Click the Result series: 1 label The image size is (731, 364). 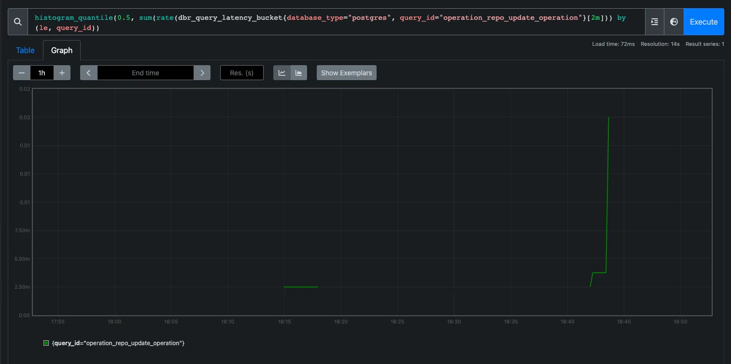click(704, 43)
